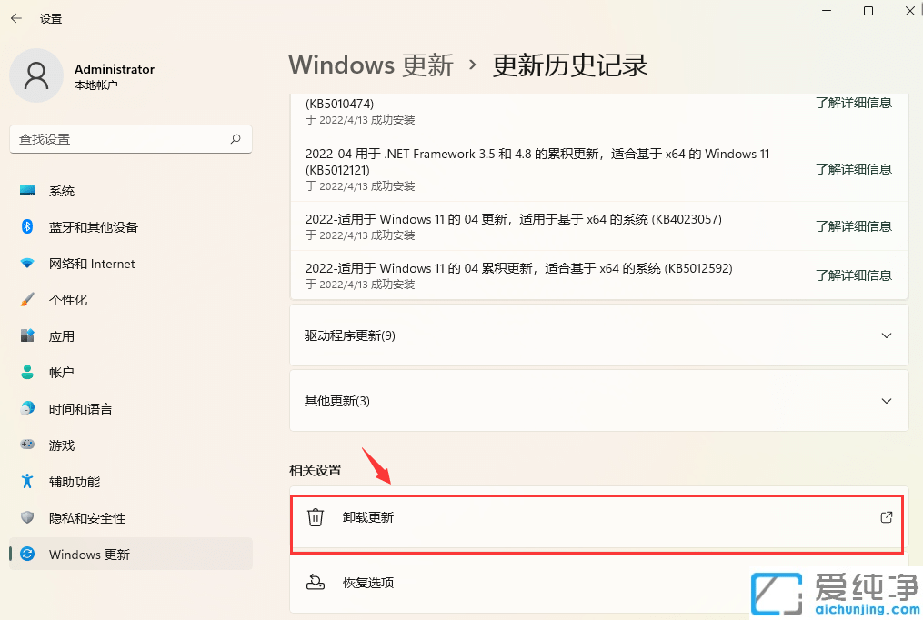Click the back arrow at top left
923x620 pixels.
15,16
